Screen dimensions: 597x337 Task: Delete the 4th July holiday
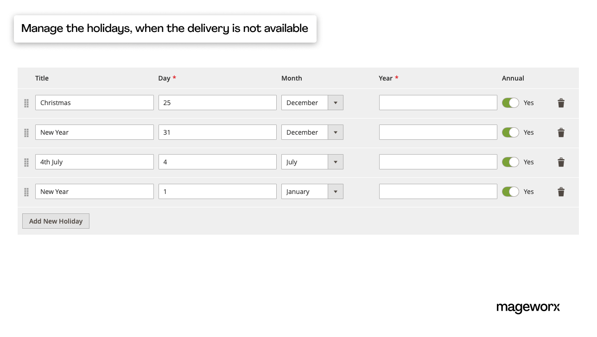pyautogui.click(x=561, y=162)
